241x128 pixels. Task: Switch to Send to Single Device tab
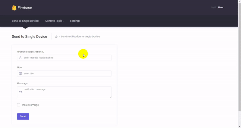point(25,21)
